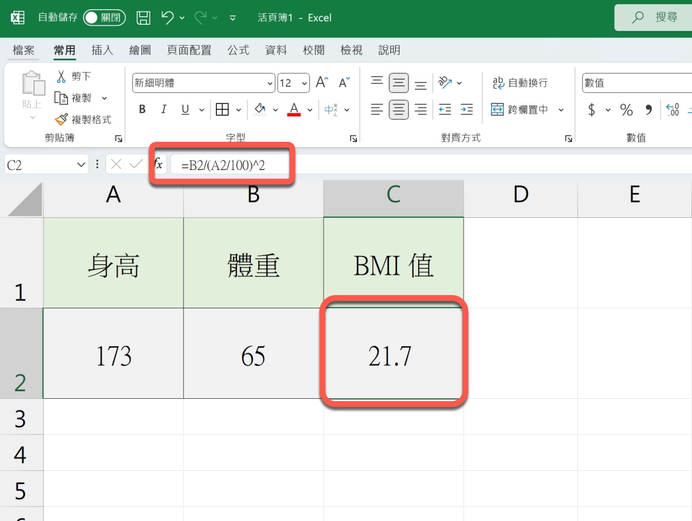This screenshot has width=692, height=521.
Task: Click the Insert Function fx icon
Action: 159,165
